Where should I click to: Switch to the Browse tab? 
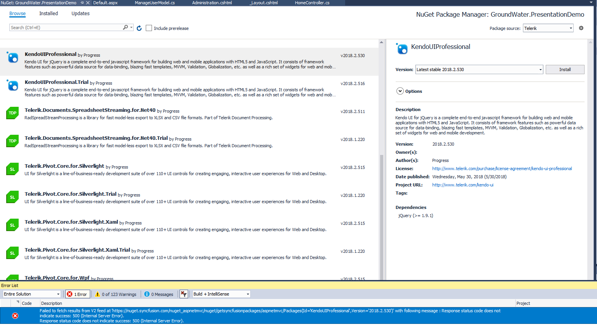coord(17,14)
